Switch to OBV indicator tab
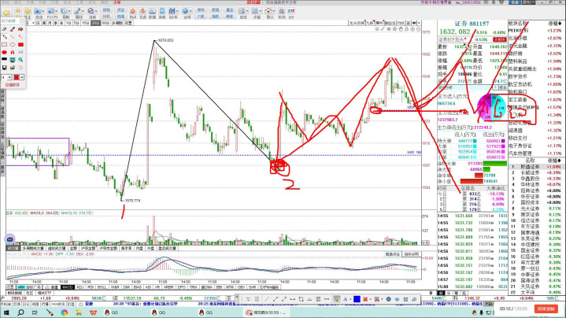The image size is (566, 318). 242,287
